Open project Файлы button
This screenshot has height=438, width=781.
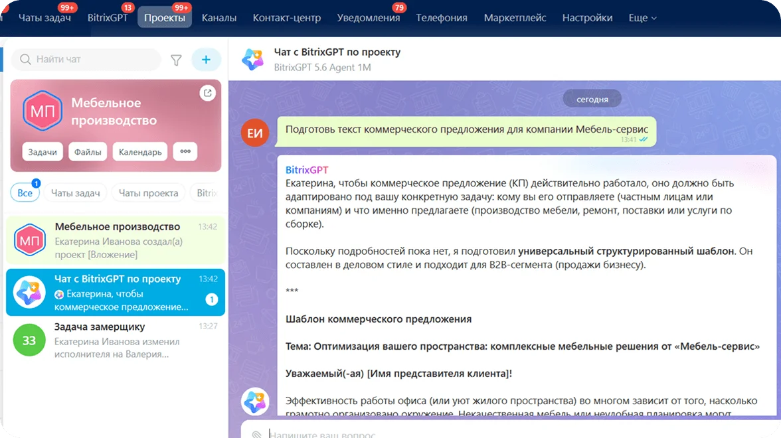(x=88, y=152)
